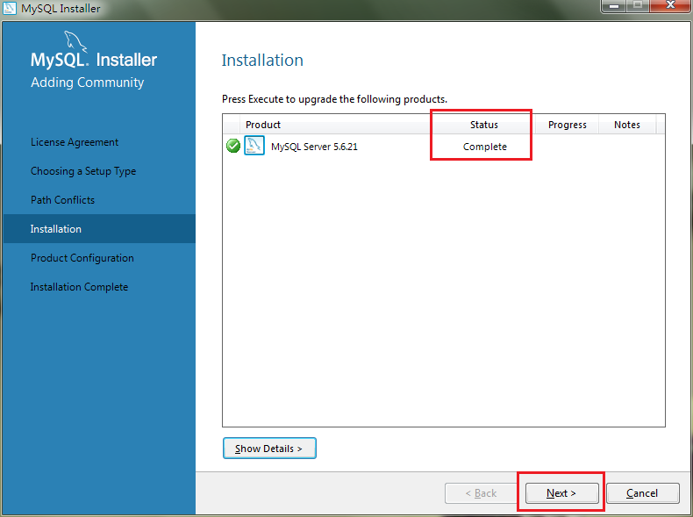
Task: Cancel the MySQL installation
Action: tap(642, 492)
